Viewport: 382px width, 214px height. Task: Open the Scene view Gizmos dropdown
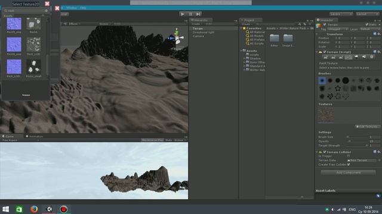[x=105, y=24]
